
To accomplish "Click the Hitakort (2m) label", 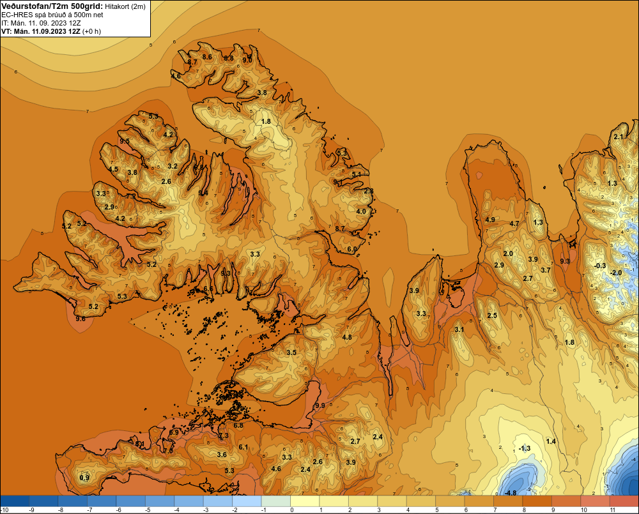I will click(125, 6).
